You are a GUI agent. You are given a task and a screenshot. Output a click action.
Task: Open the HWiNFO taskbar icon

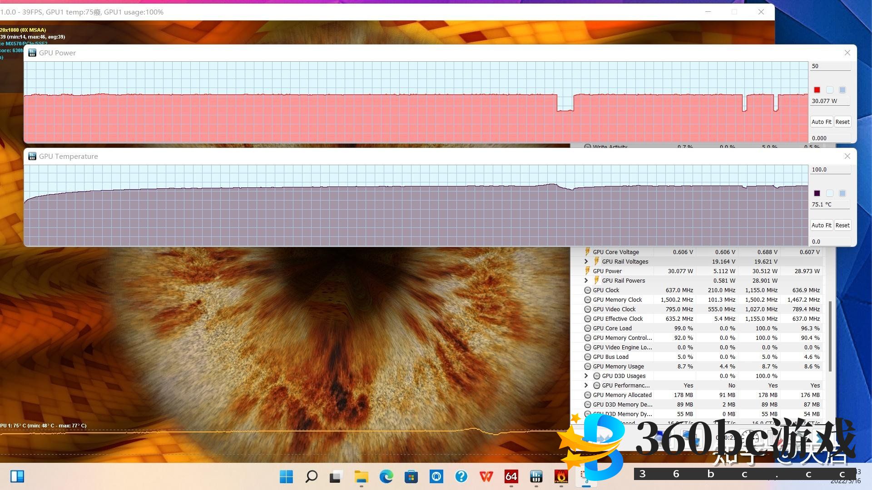pyautogui.click(x=536, y=476)
